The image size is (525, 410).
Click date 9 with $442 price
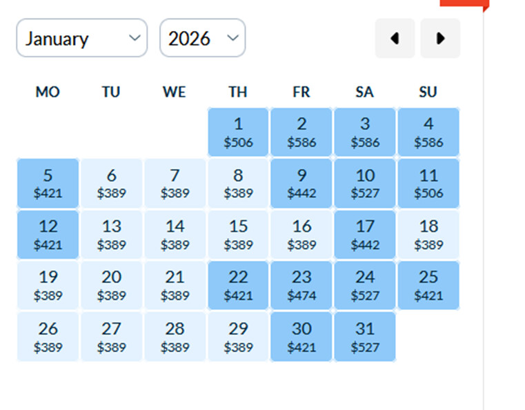[301, 184]
